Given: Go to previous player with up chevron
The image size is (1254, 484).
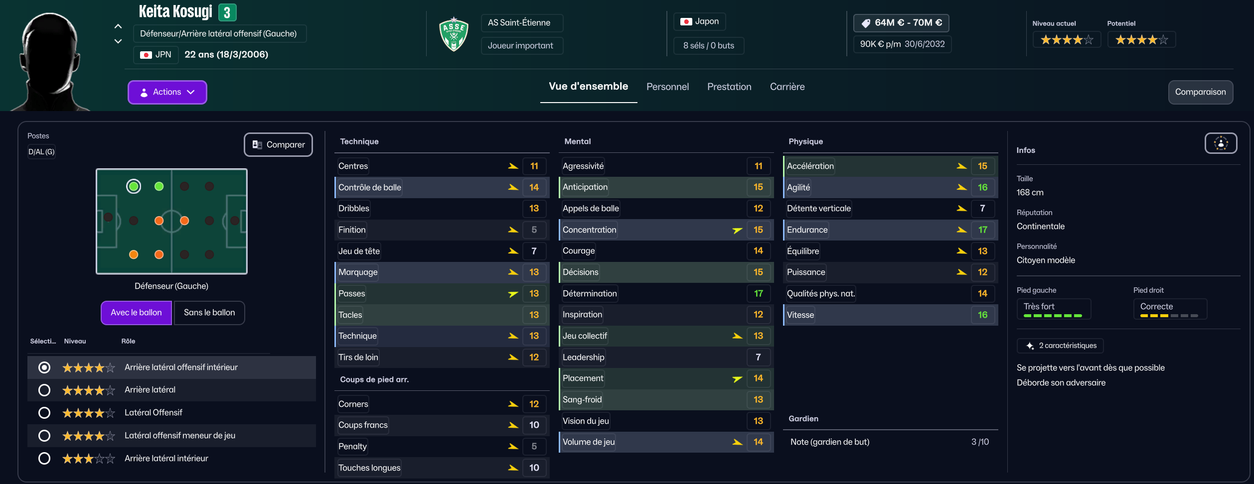Looking at the screenshot, I should pos(118,26).
